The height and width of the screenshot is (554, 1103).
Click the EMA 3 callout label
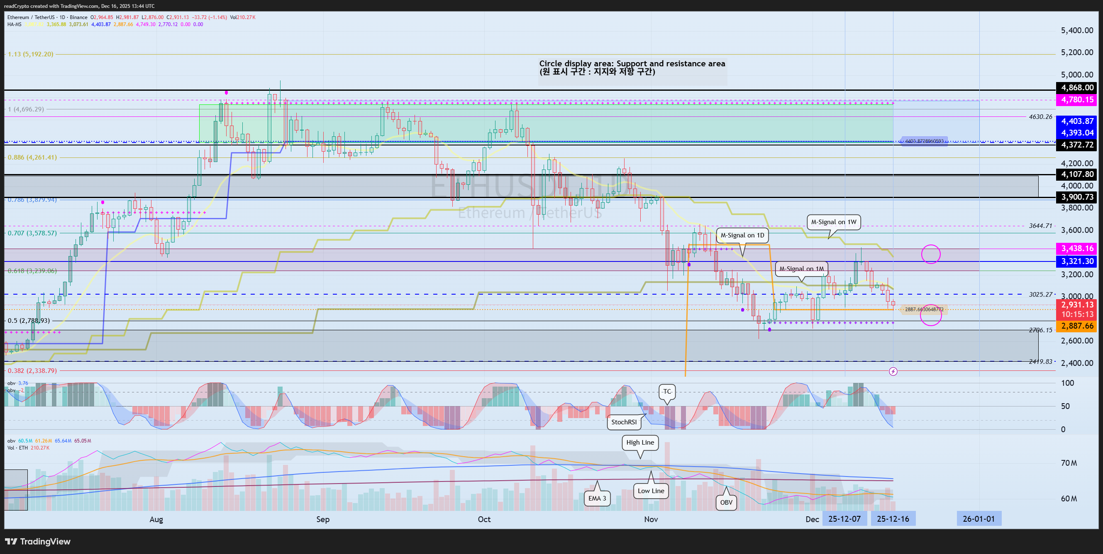[x=597, y=498]
